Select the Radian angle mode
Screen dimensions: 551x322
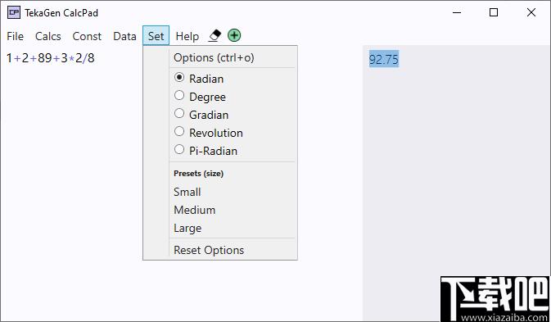(x=199, y=79)
